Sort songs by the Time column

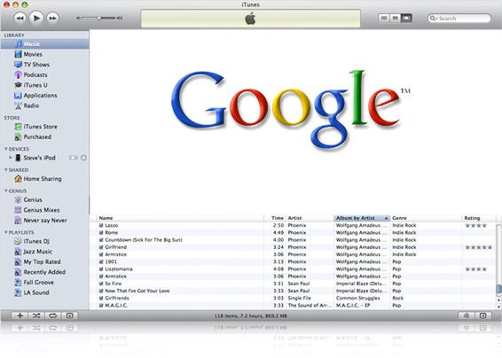point(275,218)
